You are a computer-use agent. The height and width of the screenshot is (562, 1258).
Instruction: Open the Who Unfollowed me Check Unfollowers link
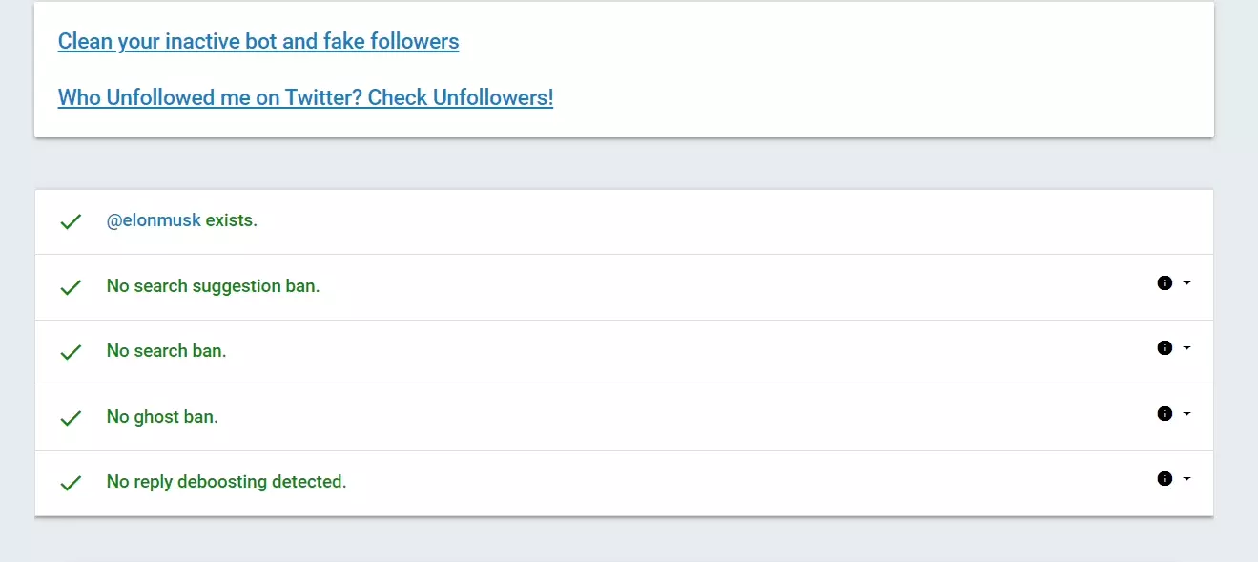click(x=305, y=97)
